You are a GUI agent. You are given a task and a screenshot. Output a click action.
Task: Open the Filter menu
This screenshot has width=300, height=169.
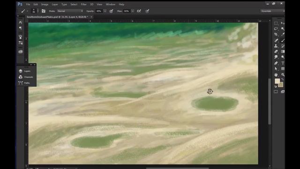pyautogui.click(x=83, y=4)
